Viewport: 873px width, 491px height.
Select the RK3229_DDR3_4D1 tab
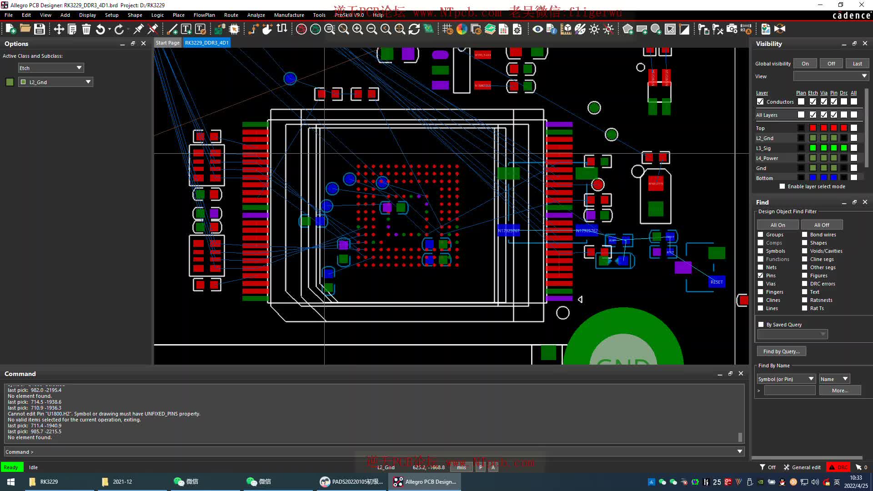point(206,43)
